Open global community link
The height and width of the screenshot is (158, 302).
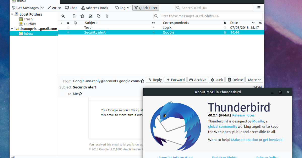[222, 127]
